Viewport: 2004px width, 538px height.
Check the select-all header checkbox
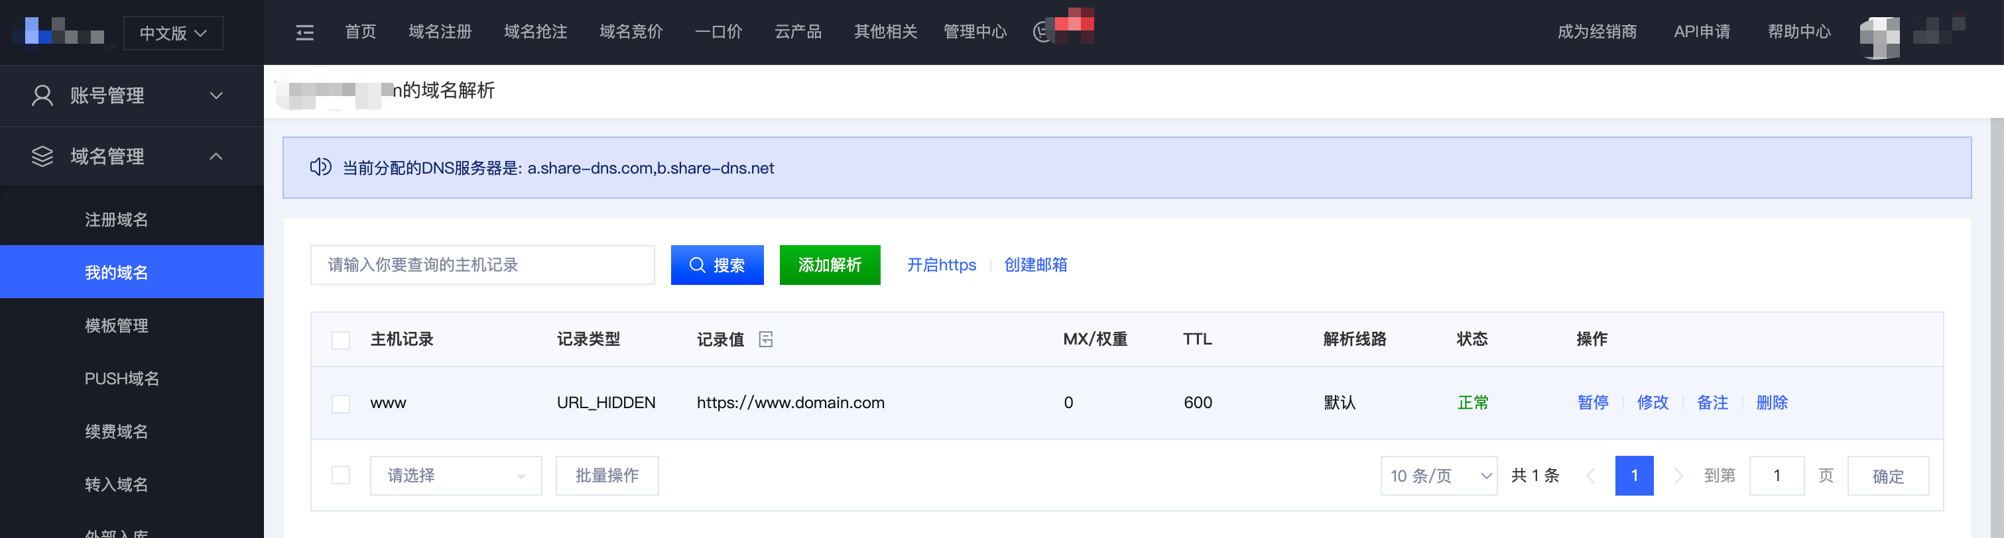coord(341,340)
